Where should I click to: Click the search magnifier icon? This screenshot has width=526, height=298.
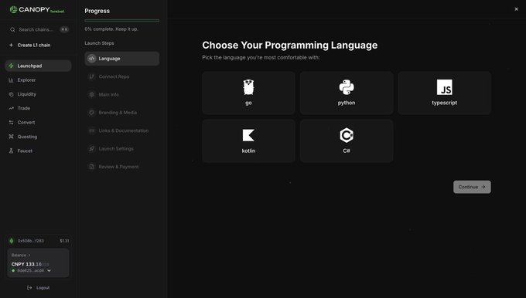click(x=12, y=29)
